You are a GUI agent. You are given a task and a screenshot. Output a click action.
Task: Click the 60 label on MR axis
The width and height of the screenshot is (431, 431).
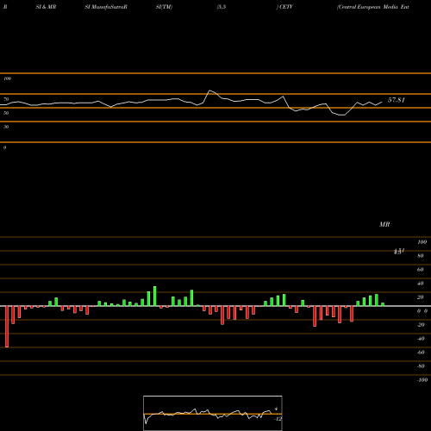pos(420,270)
